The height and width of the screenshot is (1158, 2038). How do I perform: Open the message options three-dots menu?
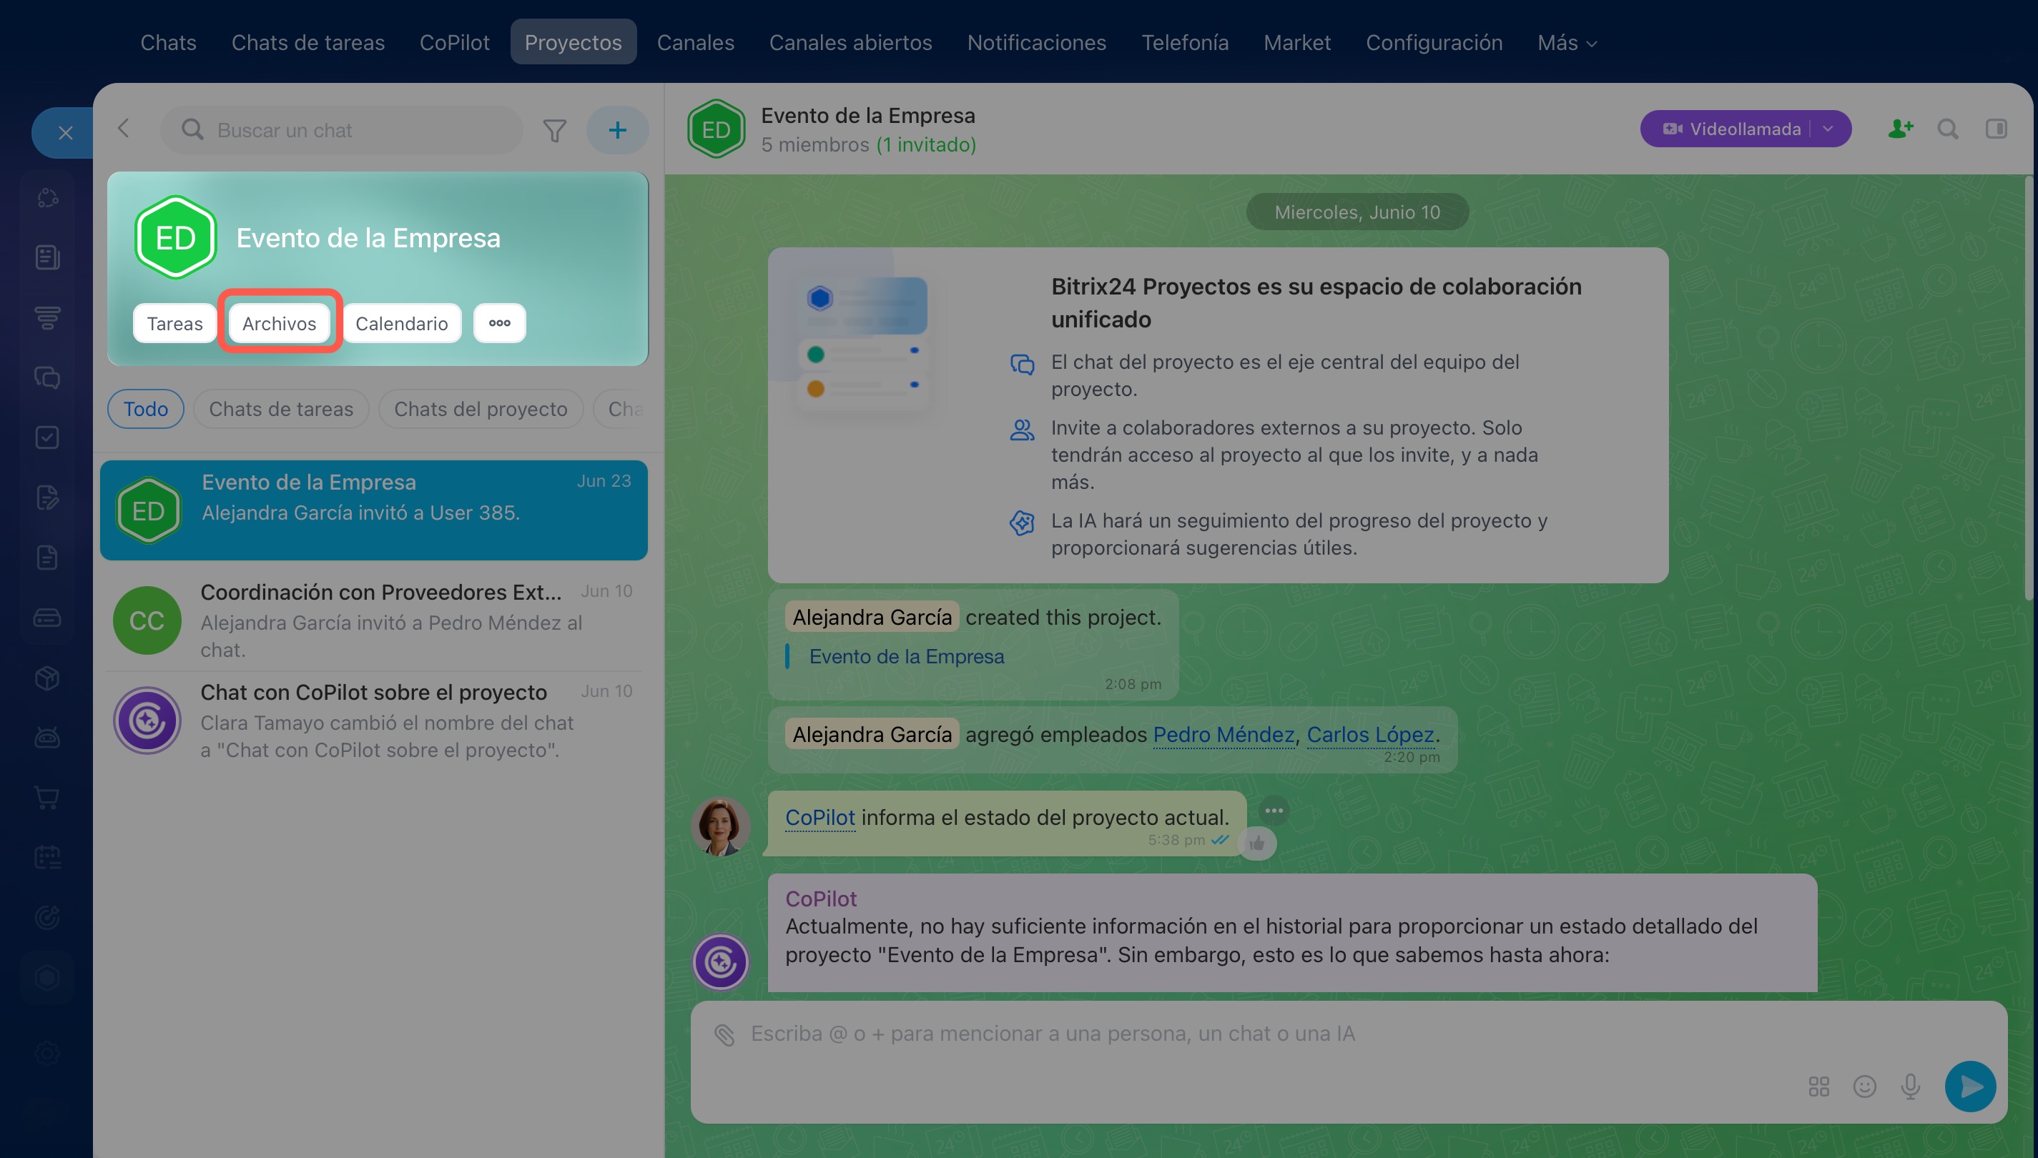point(1274,811)
